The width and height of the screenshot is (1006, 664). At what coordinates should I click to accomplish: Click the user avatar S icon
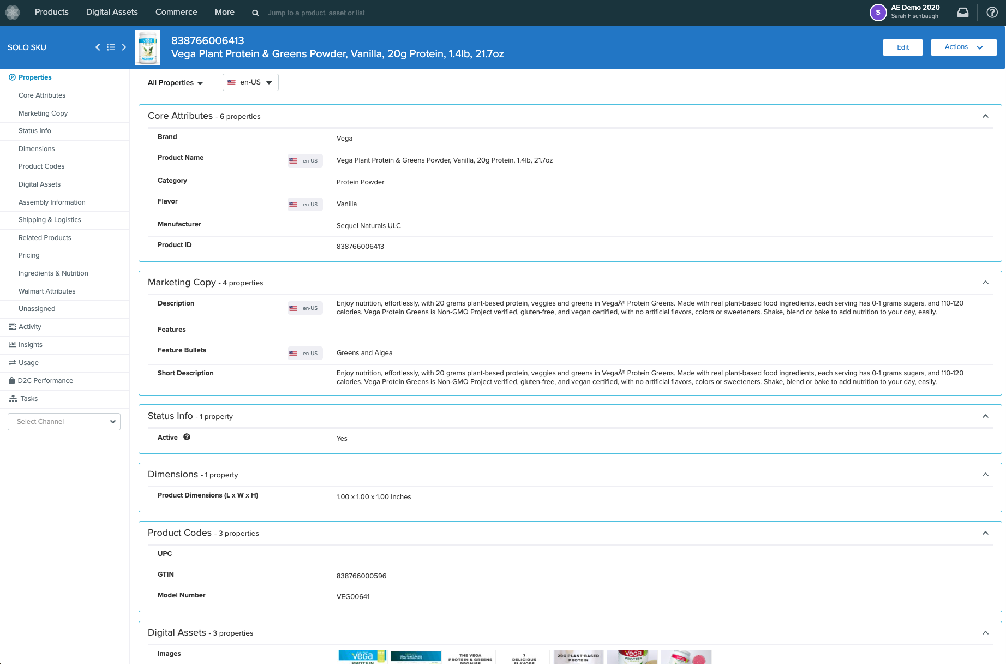point(878,12)
